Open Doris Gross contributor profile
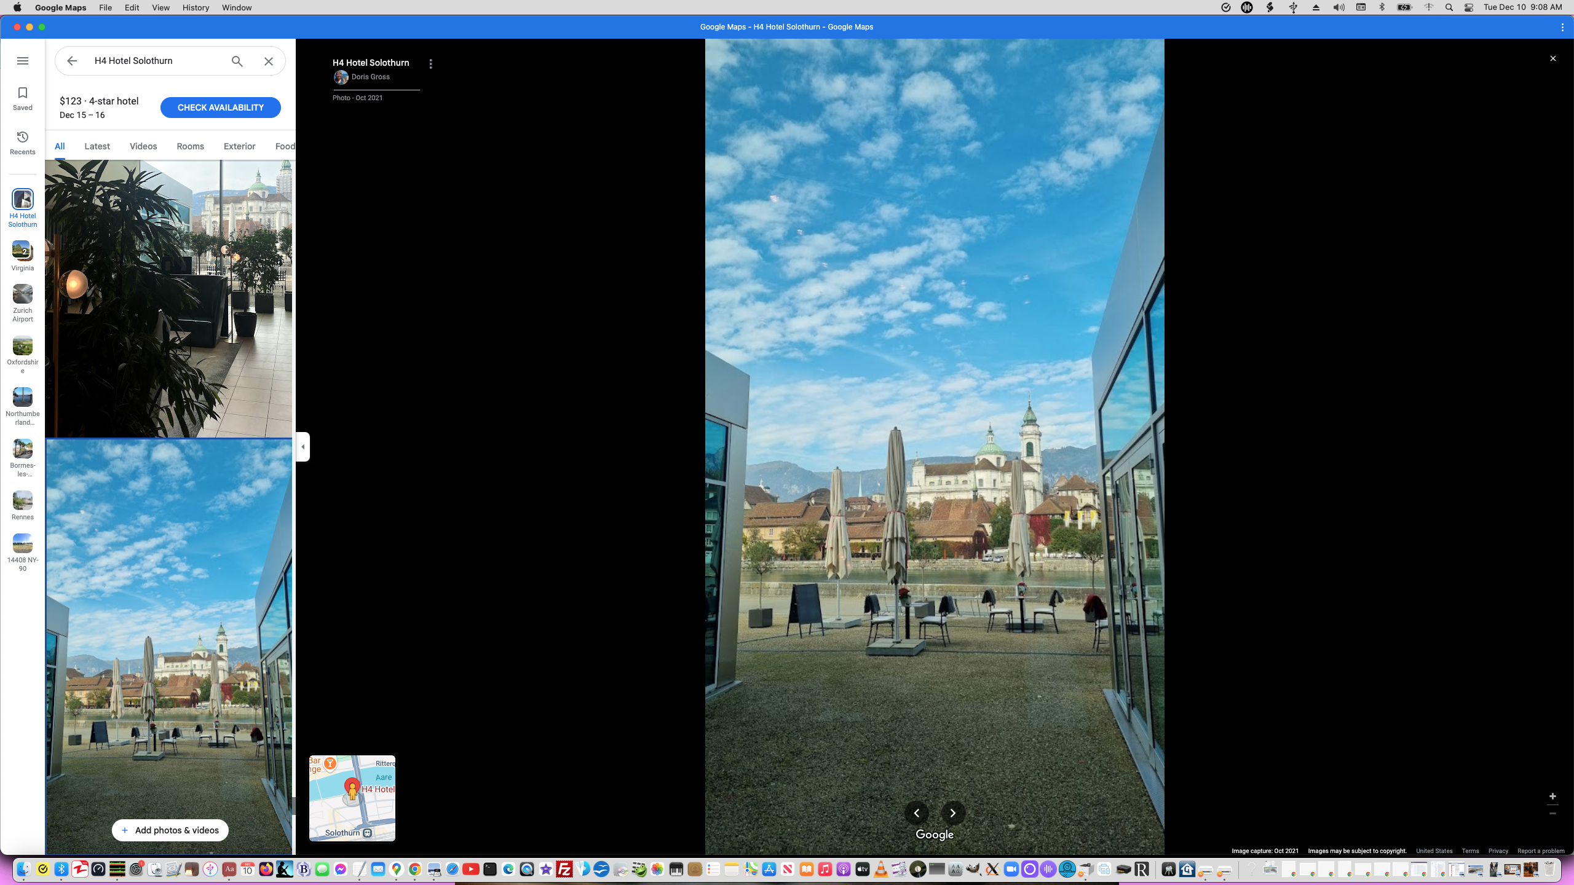Screen dimensions: 1574x885 click(x=370, y=77)
